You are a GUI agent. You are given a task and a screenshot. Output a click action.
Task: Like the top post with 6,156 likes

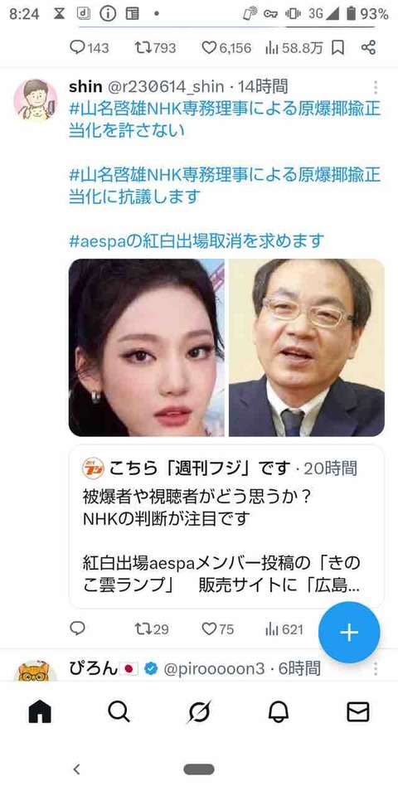(x=226, y=48)
